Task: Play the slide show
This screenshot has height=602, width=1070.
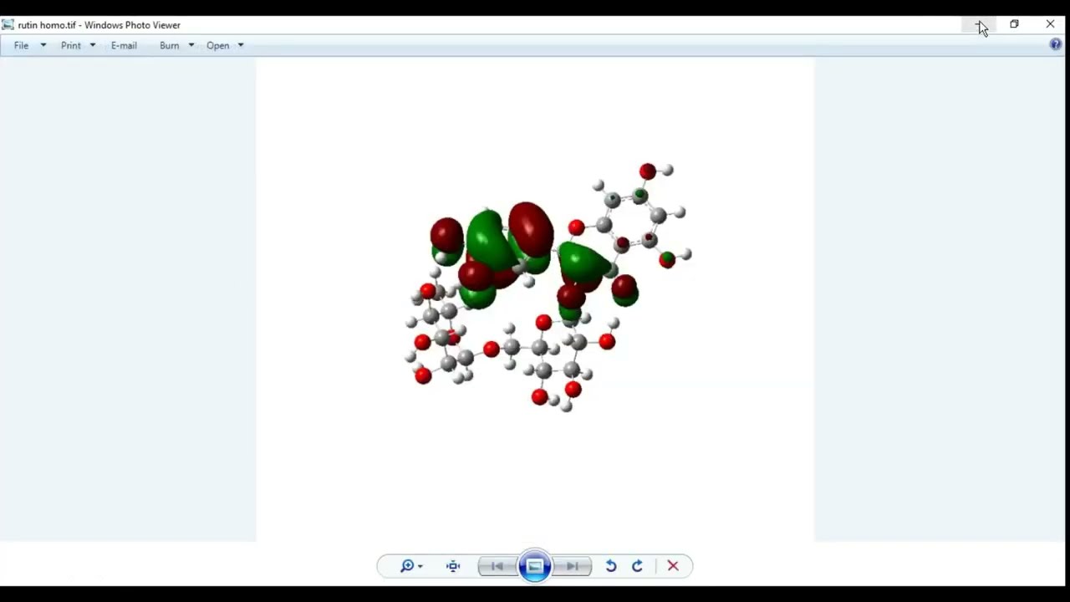Action: coord(535,566)
